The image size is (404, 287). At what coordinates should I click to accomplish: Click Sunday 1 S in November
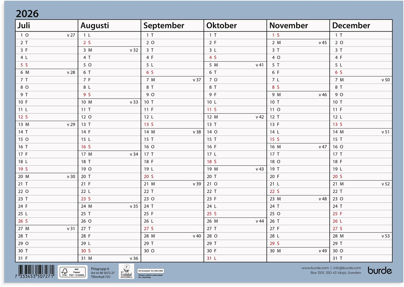276,35
